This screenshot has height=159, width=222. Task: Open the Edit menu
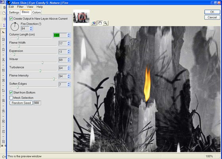(11, 7)
